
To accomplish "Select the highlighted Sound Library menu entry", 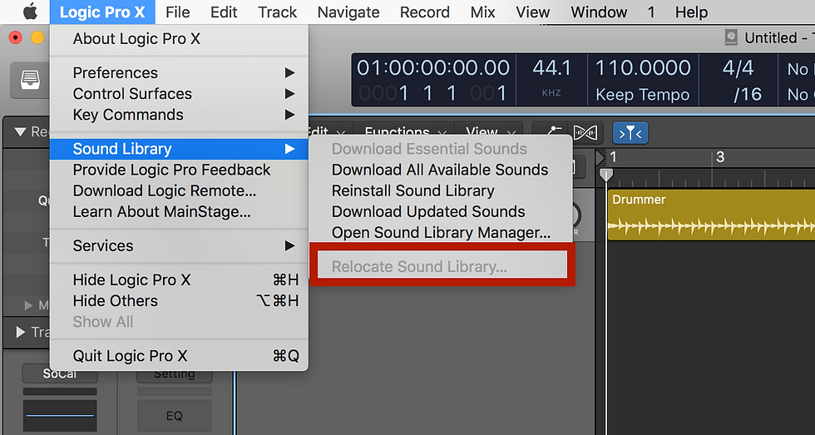I will click(179, 149).
